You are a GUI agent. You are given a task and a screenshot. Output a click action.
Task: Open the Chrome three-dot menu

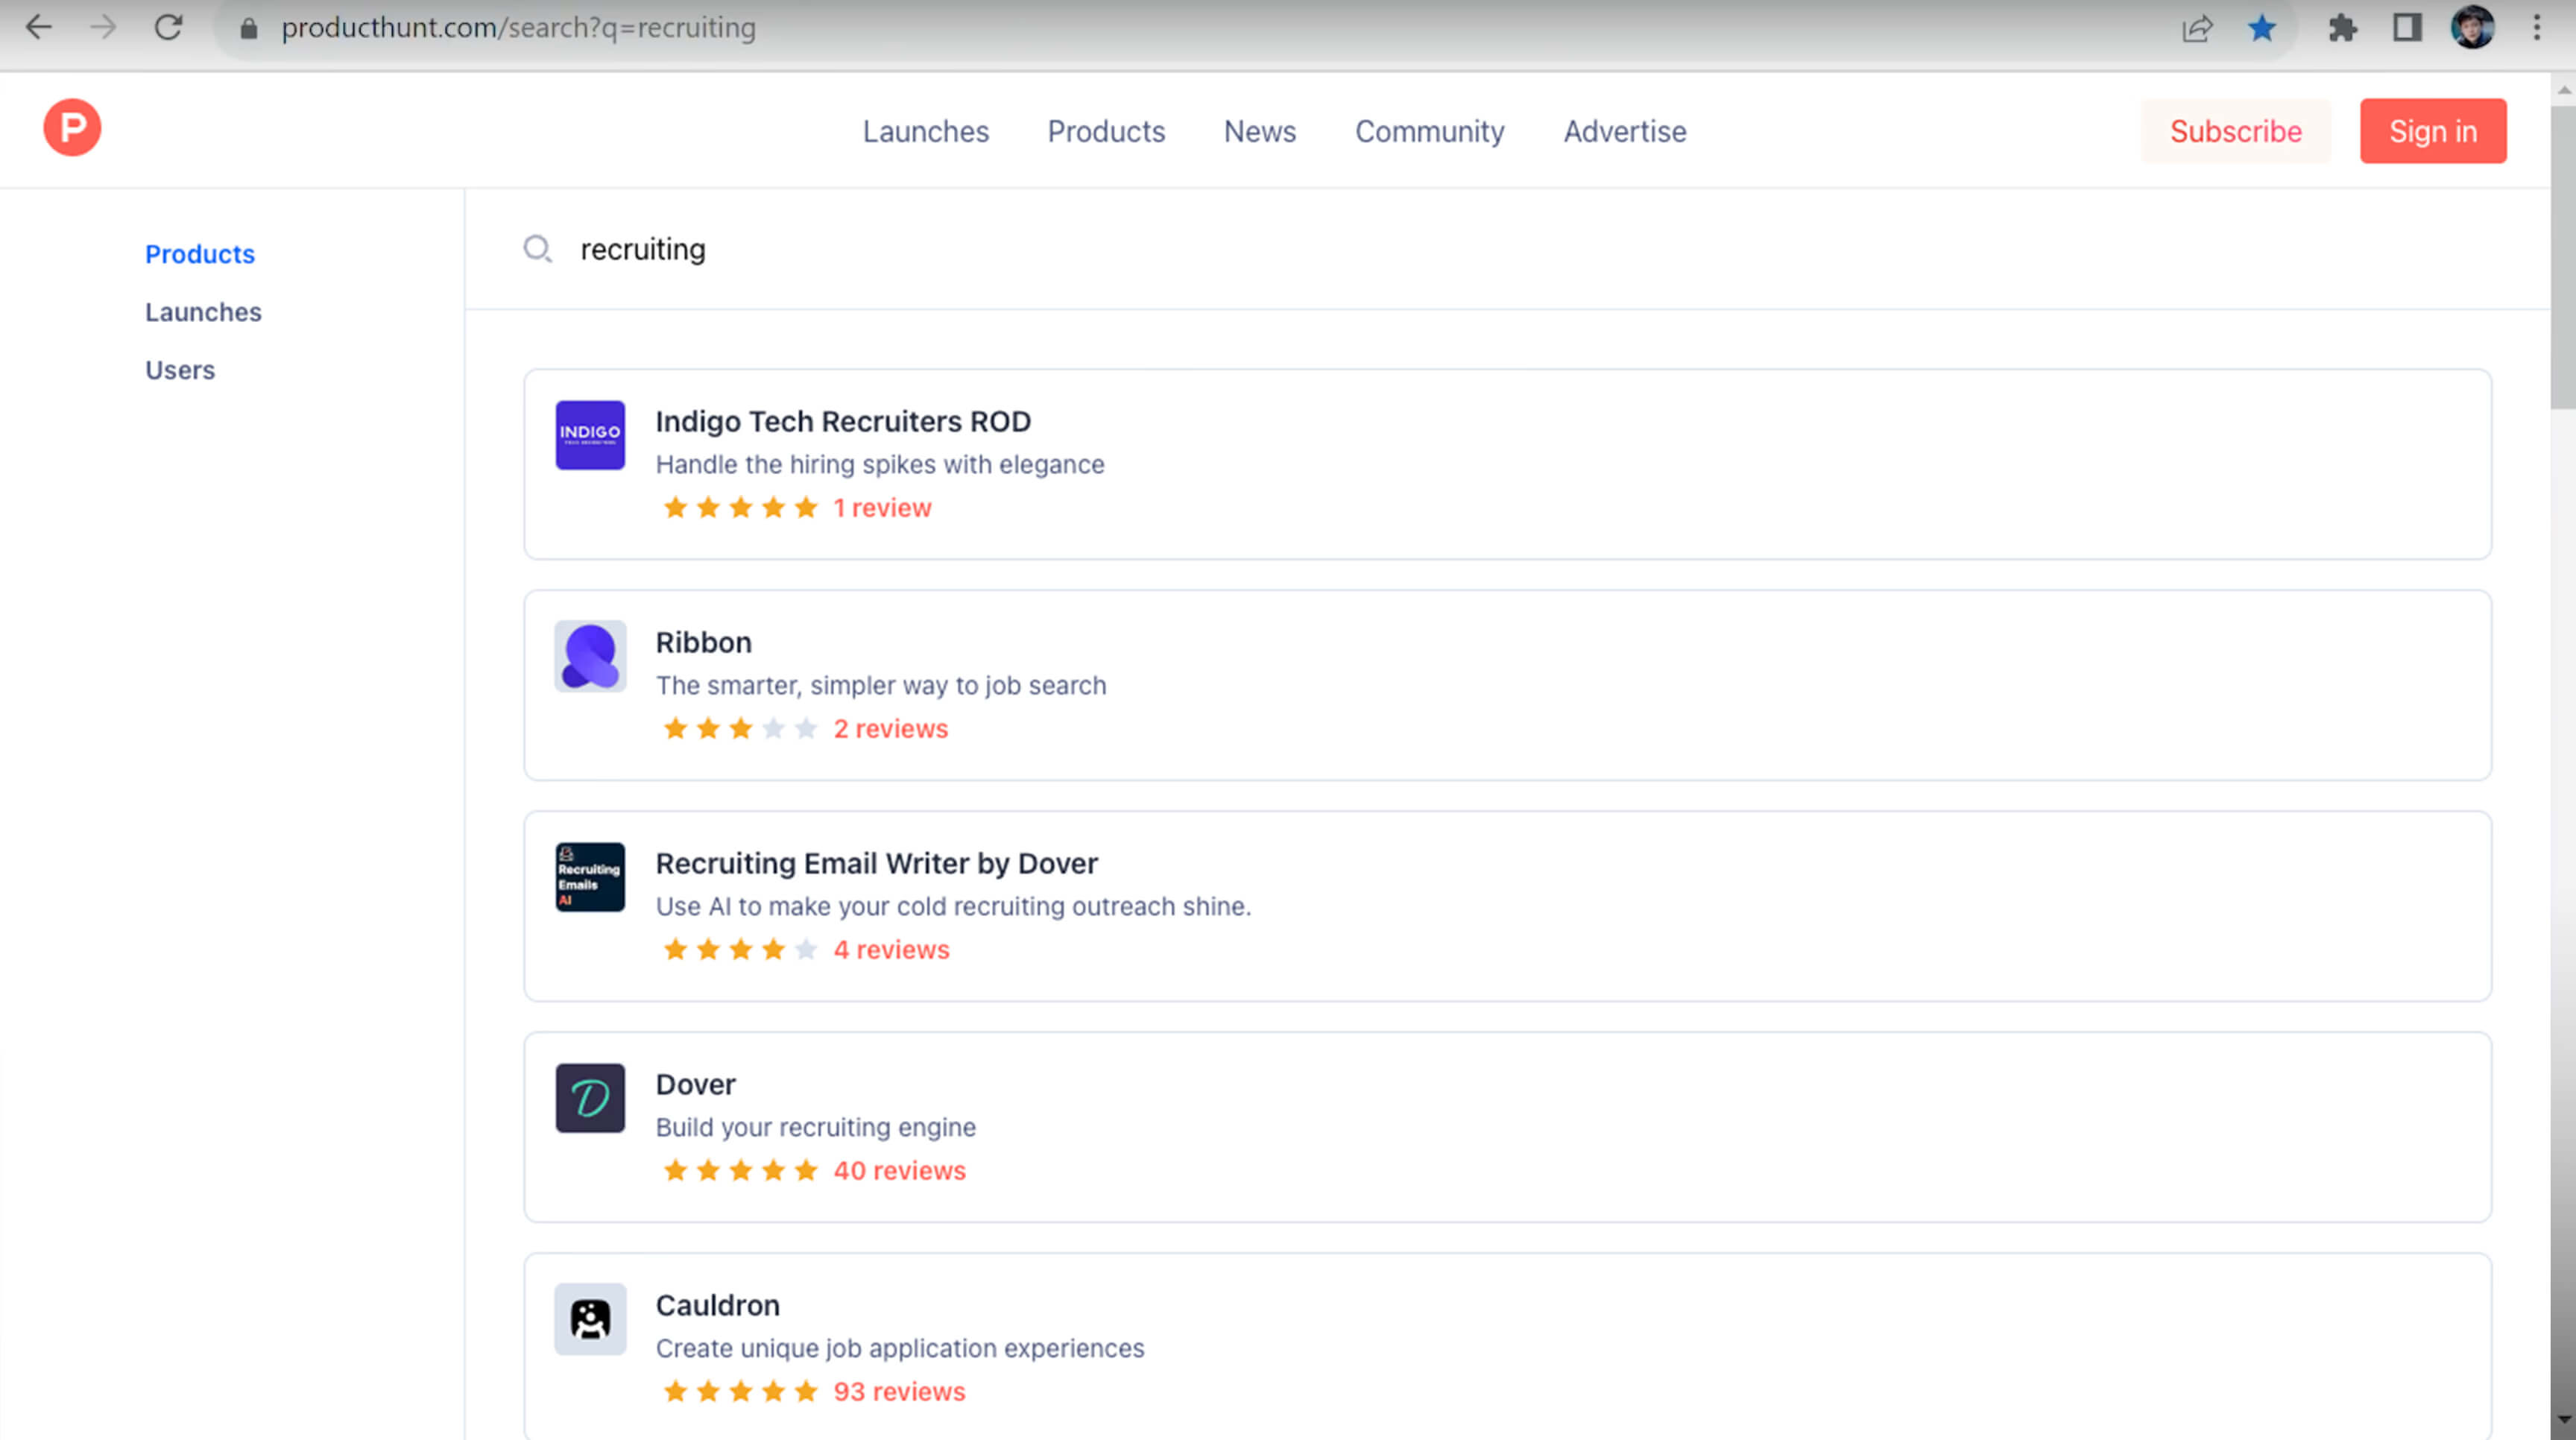2537,28
